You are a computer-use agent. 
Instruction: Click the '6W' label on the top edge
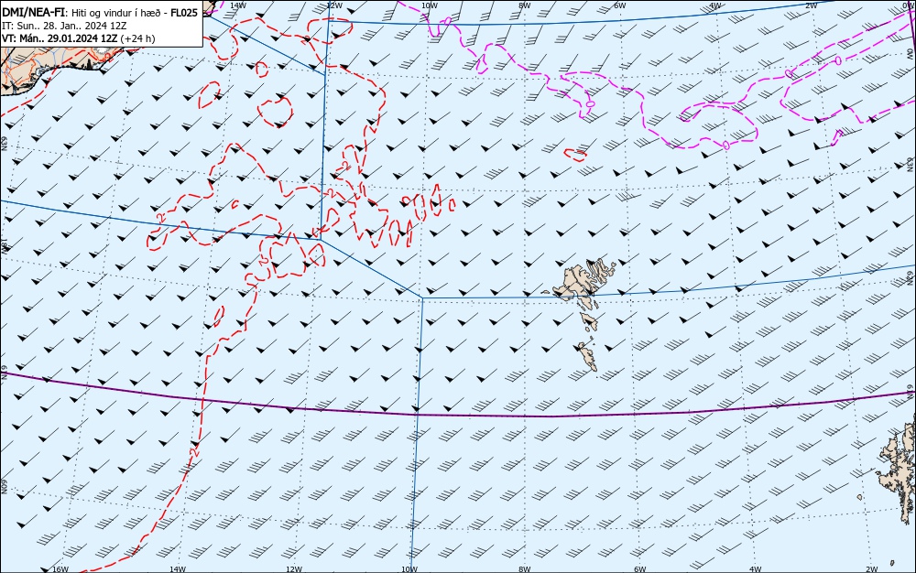[620, 5]
